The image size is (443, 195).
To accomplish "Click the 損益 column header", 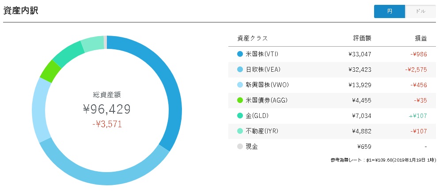I will point(420,39).
